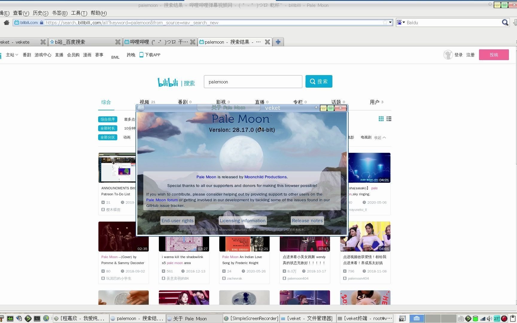Switch to list view layout icon
The image size is (517, 323).
point(389,119)
